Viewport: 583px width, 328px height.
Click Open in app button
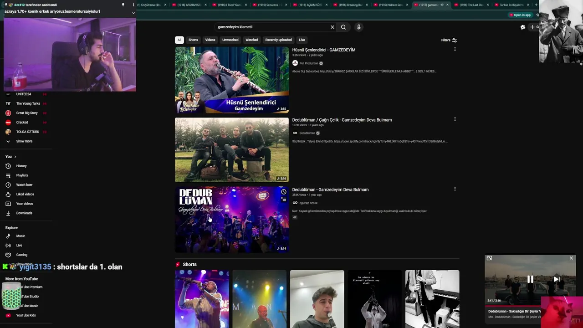(x=520, y=15)
